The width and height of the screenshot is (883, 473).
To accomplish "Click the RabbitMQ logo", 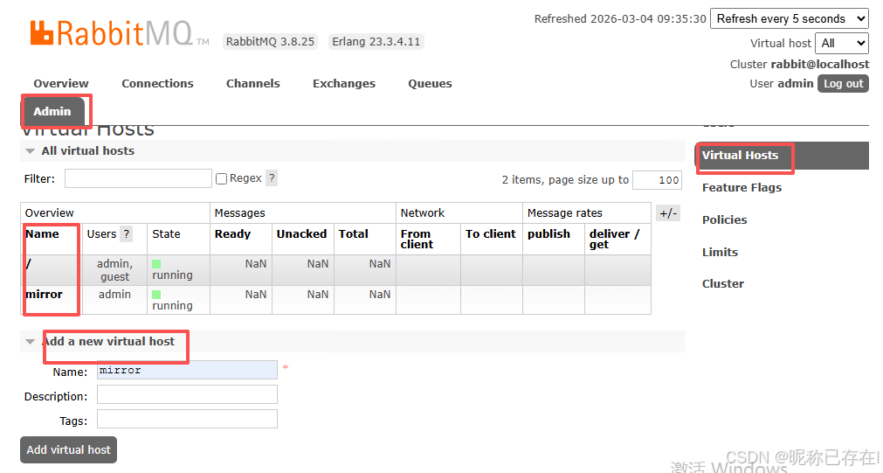I will pyautogui.click(x=120, y=33).
